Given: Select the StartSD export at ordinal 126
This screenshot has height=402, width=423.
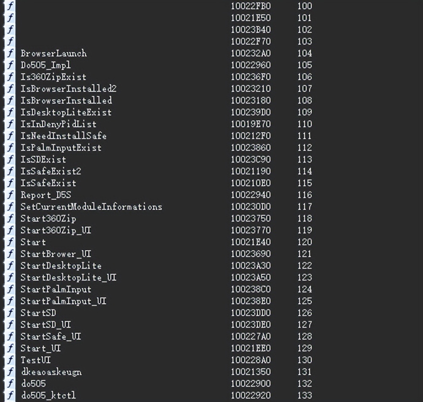Looking at the screenshot, I should tap(38, 313).
